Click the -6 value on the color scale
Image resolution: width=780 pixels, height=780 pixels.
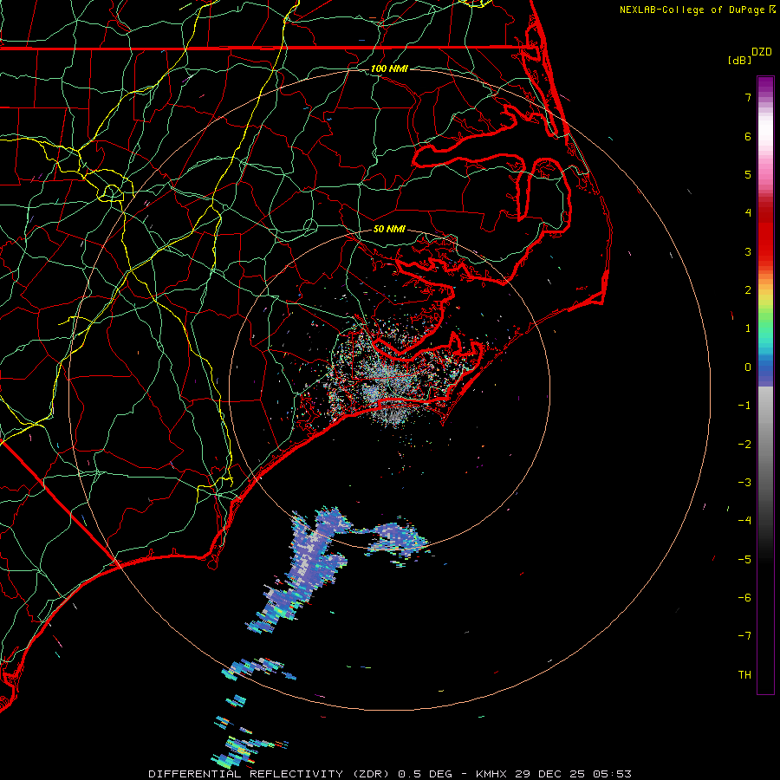click(744, 598)
